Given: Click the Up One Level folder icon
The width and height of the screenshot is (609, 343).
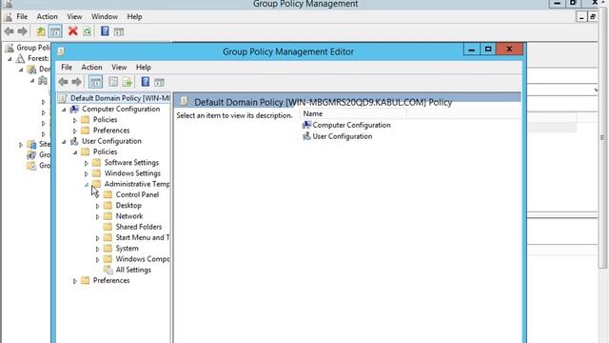Looking at the screenshot, I should pyautogui.click(x=41, y=31).
